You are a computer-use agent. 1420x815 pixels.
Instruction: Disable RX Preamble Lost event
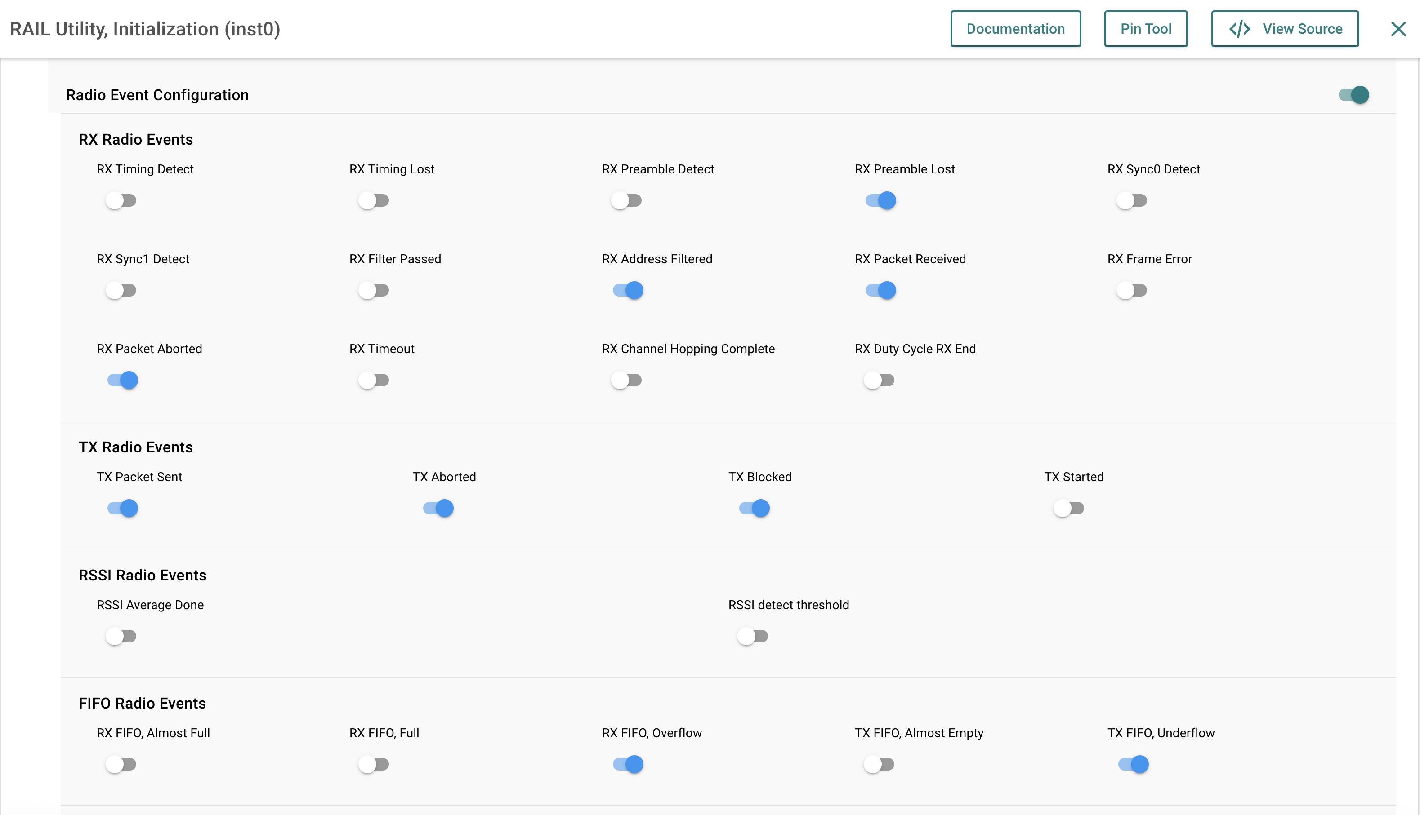click(x=880, y=200)
